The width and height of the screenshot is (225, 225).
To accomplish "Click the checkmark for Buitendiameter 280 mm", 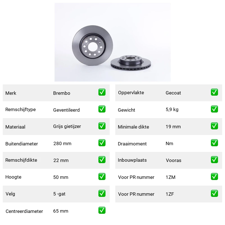I will (x=102, y=143).
